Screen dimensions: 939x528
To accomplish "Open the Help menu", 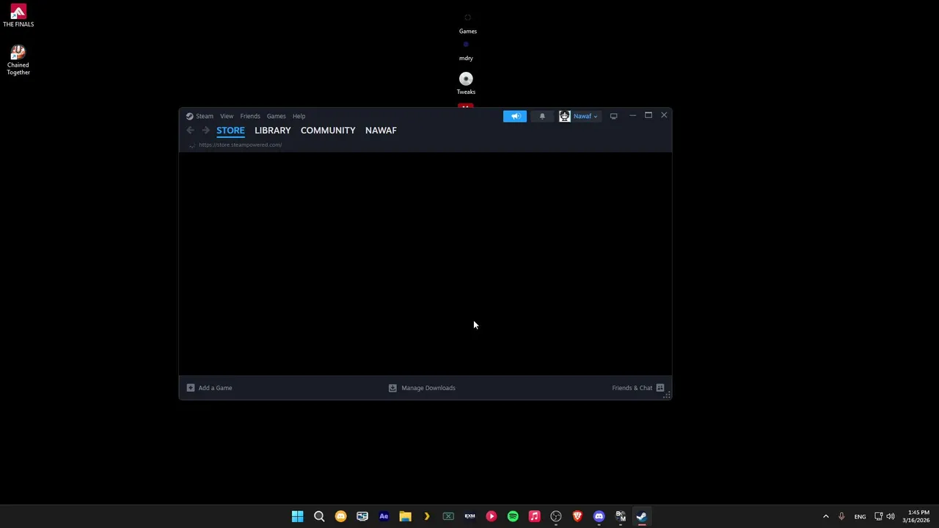I will pos(299,116).
